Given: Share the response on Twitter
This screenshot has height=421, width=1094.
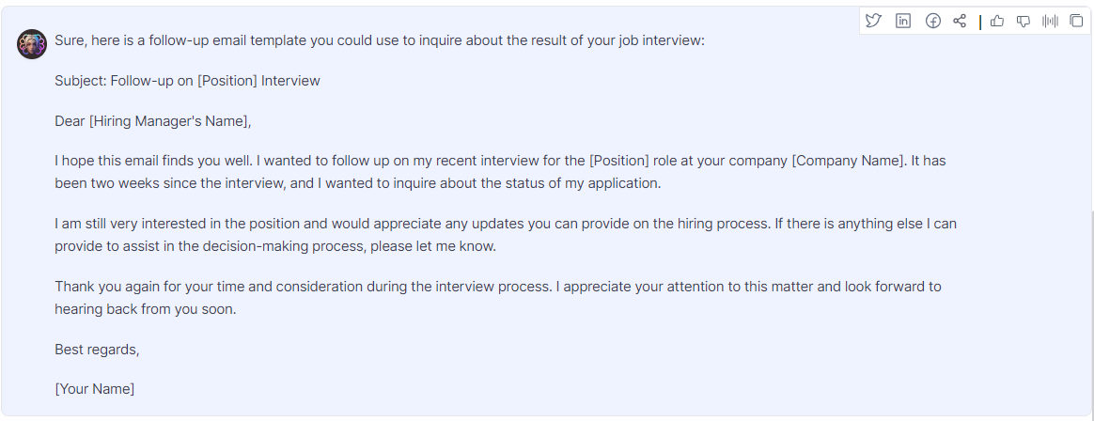Looking at the screenshot, I should pos(873,21).
